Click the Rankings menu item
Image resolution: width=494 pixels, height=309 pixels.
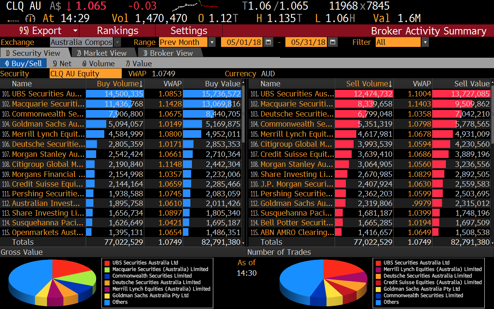point(117,31)
